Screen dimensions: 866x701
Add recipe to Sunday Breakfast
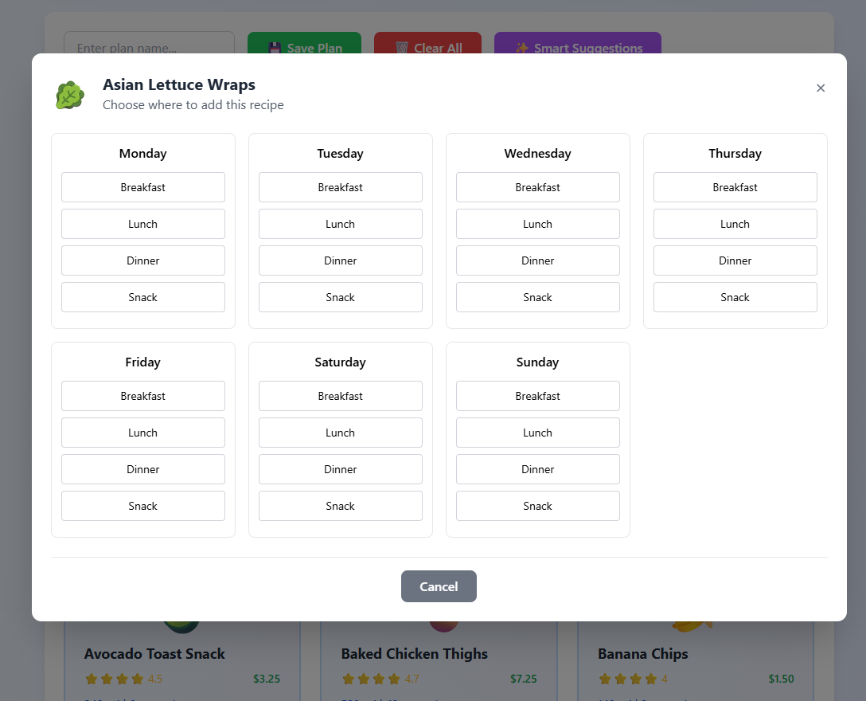538,396
